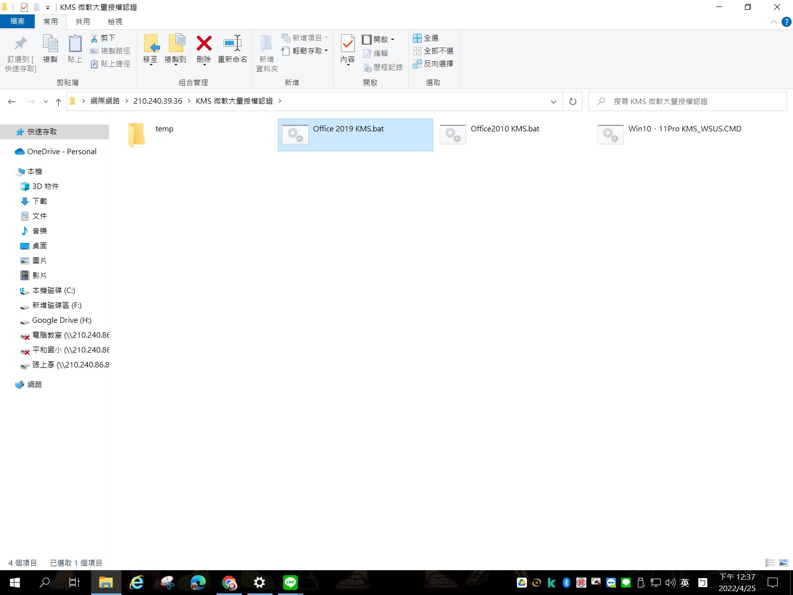Screen dimensions: 793x595
Task: Click Select all option in ribbon
Action: (x=426, y=38)
